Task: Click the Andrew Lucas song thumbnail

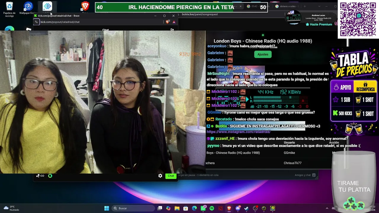Action: (x=293, y=18)
